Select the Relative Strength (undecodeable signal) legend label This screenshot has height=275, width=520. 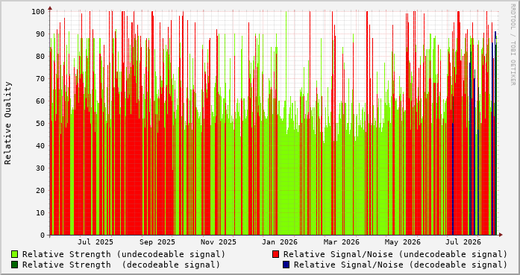(x=124, y=254)
